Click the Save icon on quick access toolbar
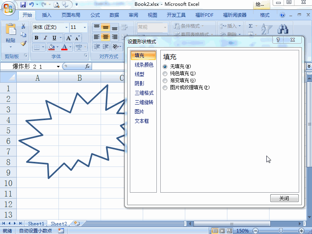The image size is (312, 234). pos(23,4)
